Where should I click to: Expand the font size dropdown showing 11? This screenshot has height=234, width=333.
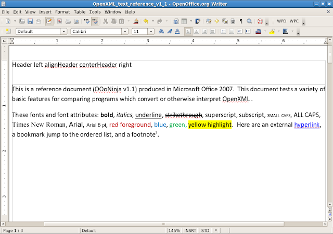pyautogui.click(x=151, y=31)
